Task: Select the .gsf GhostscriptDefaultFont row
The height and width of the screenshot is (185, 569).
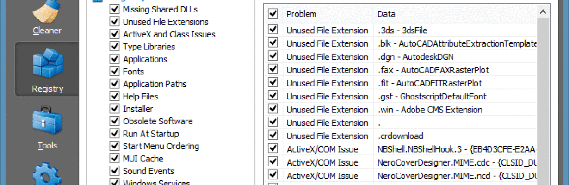Action: click(402, 96)
